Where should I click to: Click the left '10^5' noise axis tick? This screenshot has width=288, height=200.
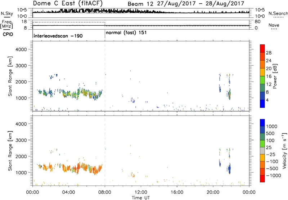(22, 10)
